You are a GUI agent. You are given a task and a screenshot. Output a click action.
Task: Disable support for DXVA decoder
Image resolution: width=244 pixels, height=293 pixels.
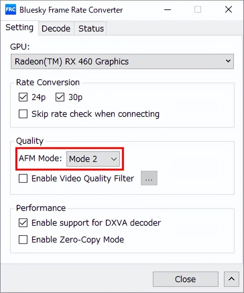point(23,223)
